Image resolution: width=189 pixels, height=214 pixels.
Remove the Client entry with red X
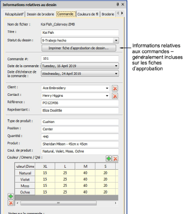[115, 88]
